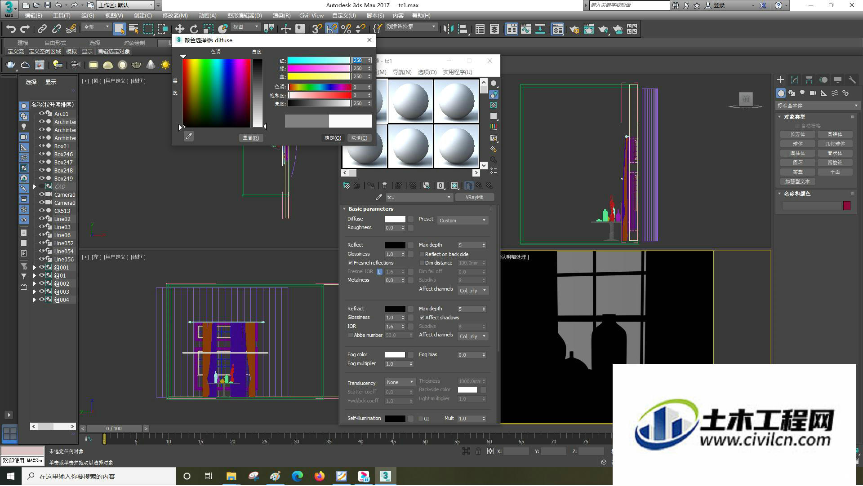This screenshot has height=486, width=863.
Task: Click the teapot Render Production icon
Action: pos(603,29)
